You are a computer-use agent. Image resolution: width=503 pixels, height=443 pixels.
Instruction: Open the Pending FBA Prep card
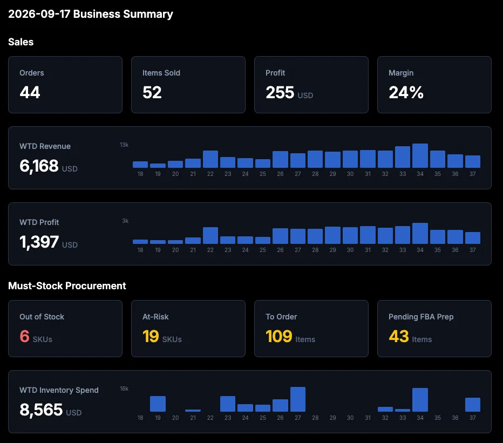[x=434, y=329]
